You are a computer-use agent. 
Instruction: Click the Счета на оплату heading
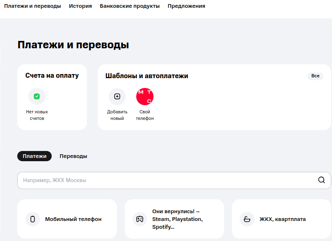52,76
